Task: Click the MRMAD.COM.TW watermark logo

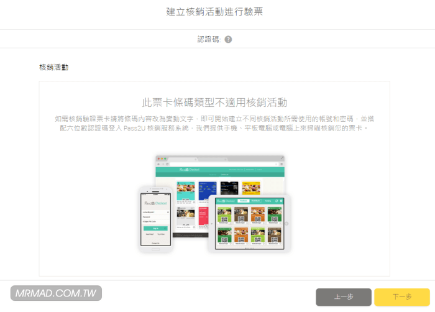Action: pos(56,293)
